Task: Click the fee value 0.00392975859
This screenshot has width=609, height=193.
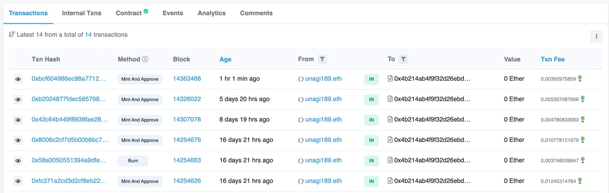Action: [x=558, y=79]
